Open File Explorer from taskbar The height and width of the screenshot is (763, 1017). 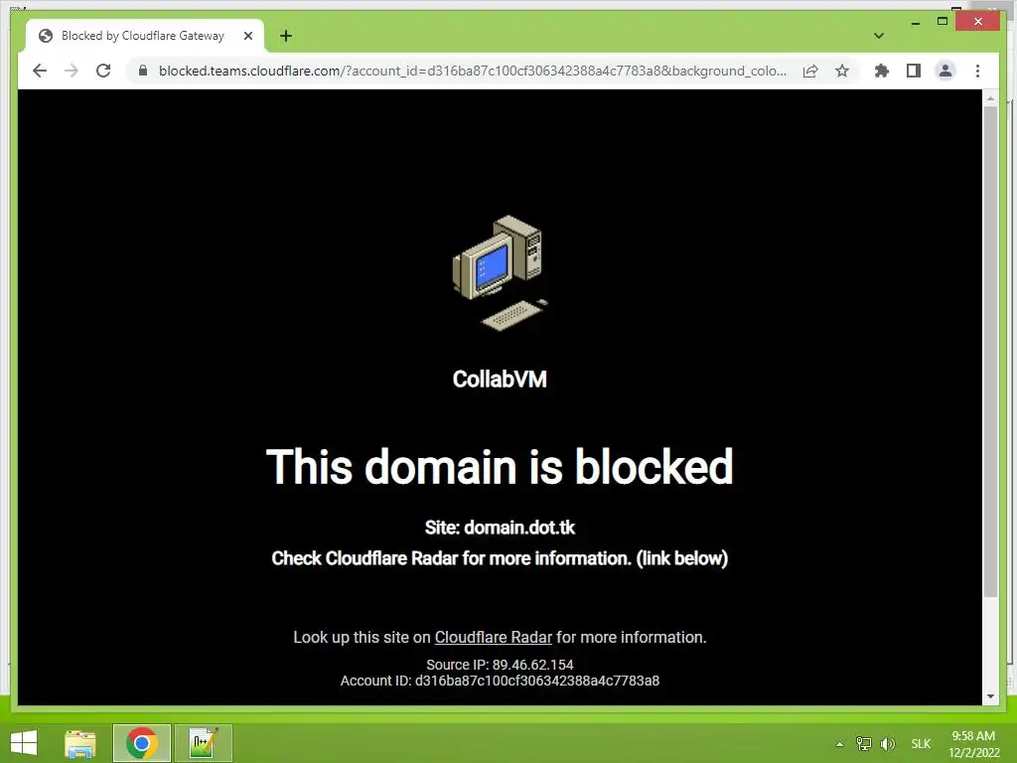click(x=80, y=743)
